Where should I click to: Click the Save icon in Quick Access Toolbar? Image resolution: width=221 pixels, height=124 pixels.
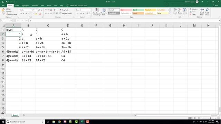pos(3,2)
